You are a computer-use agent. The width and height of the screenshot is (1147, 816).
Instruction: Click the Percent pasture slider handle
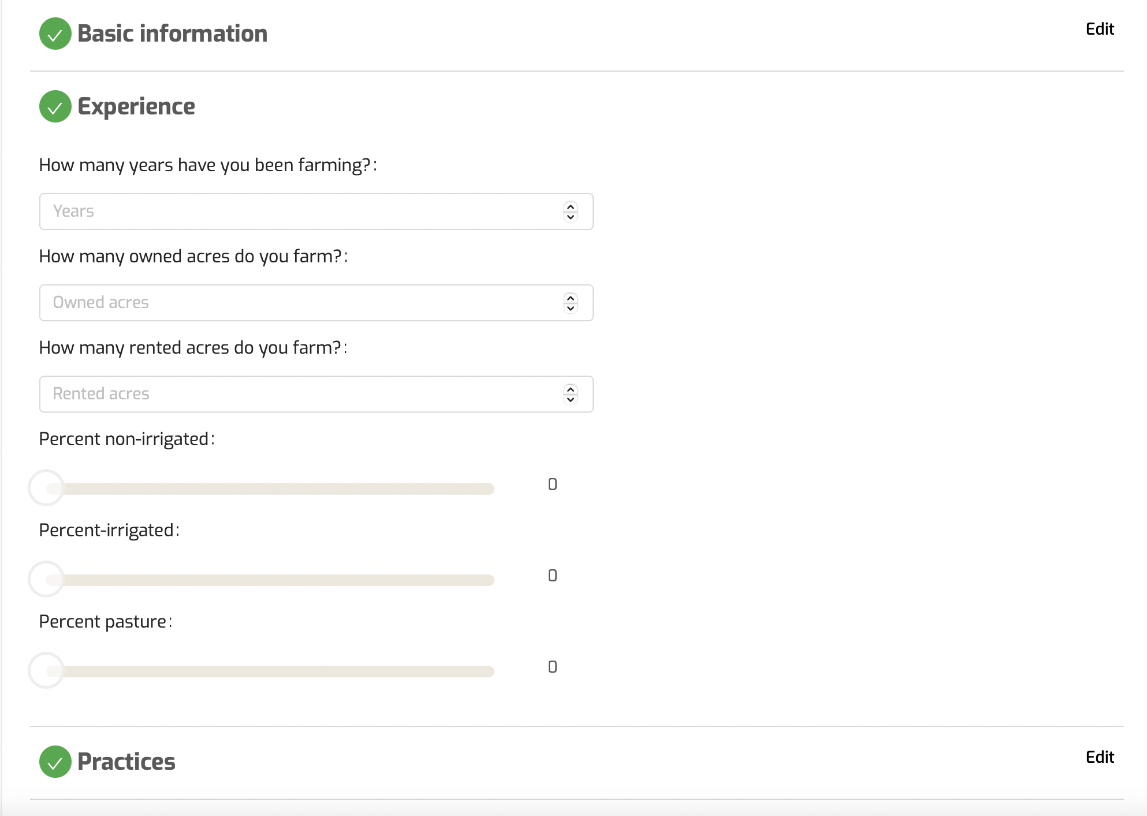(46, 671)
